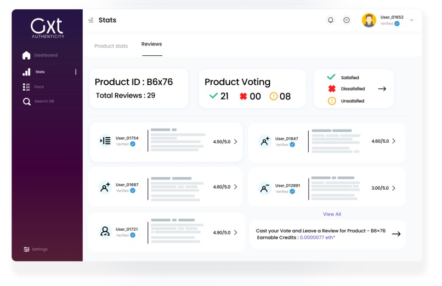Click the Dissatisfied red cross icon
Screen dimensions: 442x286
click(332, 89)
